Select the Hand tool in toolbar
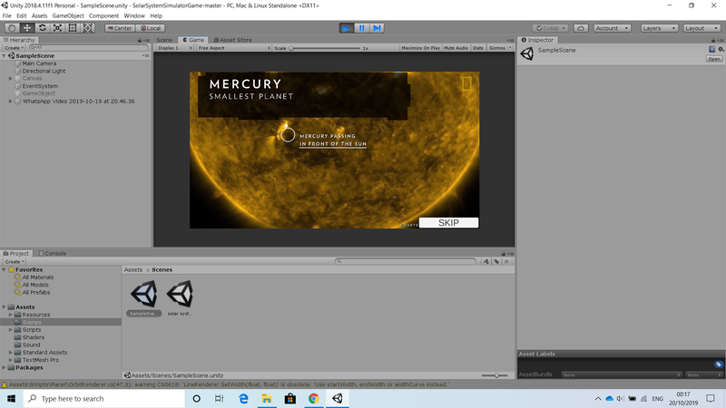The image size is (726, 408). 12,28
